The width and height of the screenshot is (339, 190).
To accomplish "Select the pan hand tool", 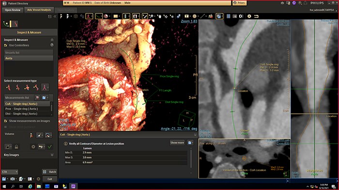I will point(159,16).
